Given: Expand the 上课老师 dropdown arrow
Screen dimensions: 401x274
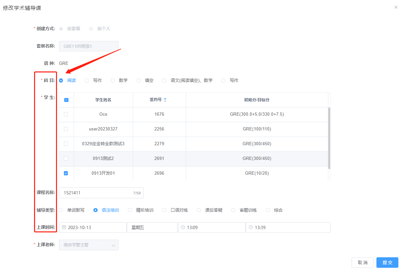Looking at the screenshot, I should coord(113,245).
